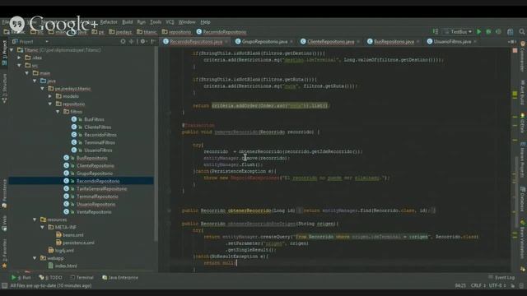Screen dimensions: 527x296
Task: Click the lock icon in status bar
Action: tap(513, 285)
